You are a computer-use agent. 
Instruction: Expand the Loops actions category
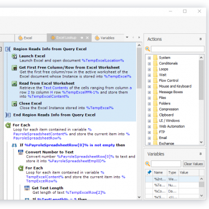pos(149,69)
